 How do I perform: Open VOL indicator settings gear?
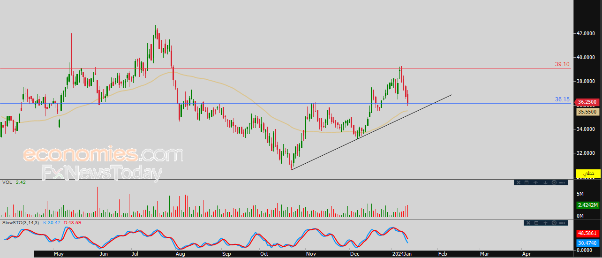554,182
